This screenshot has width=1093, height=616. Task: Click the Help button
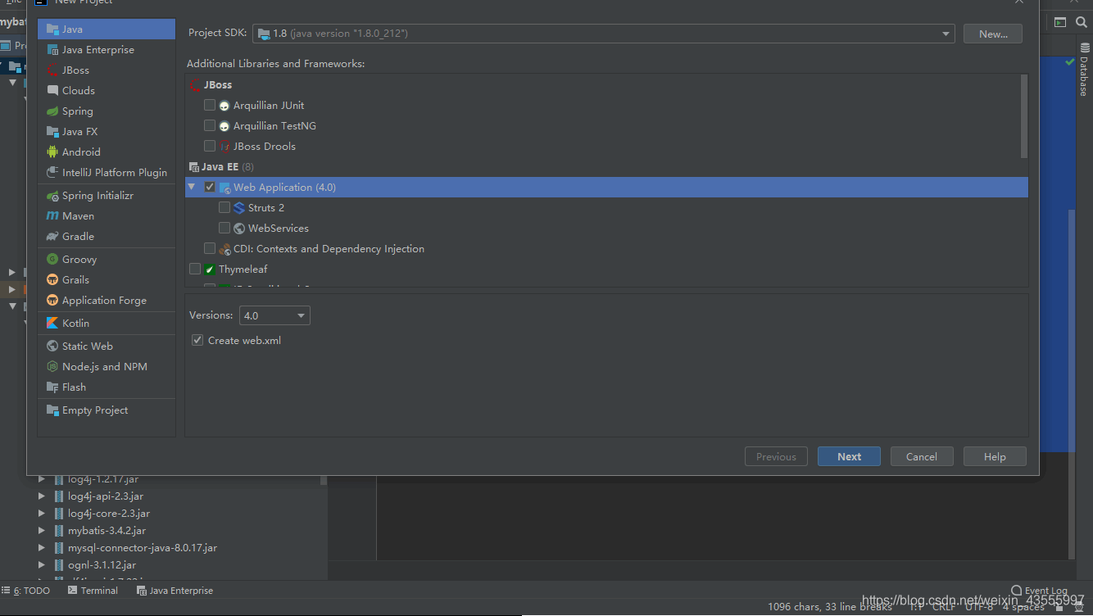[995, 456]
